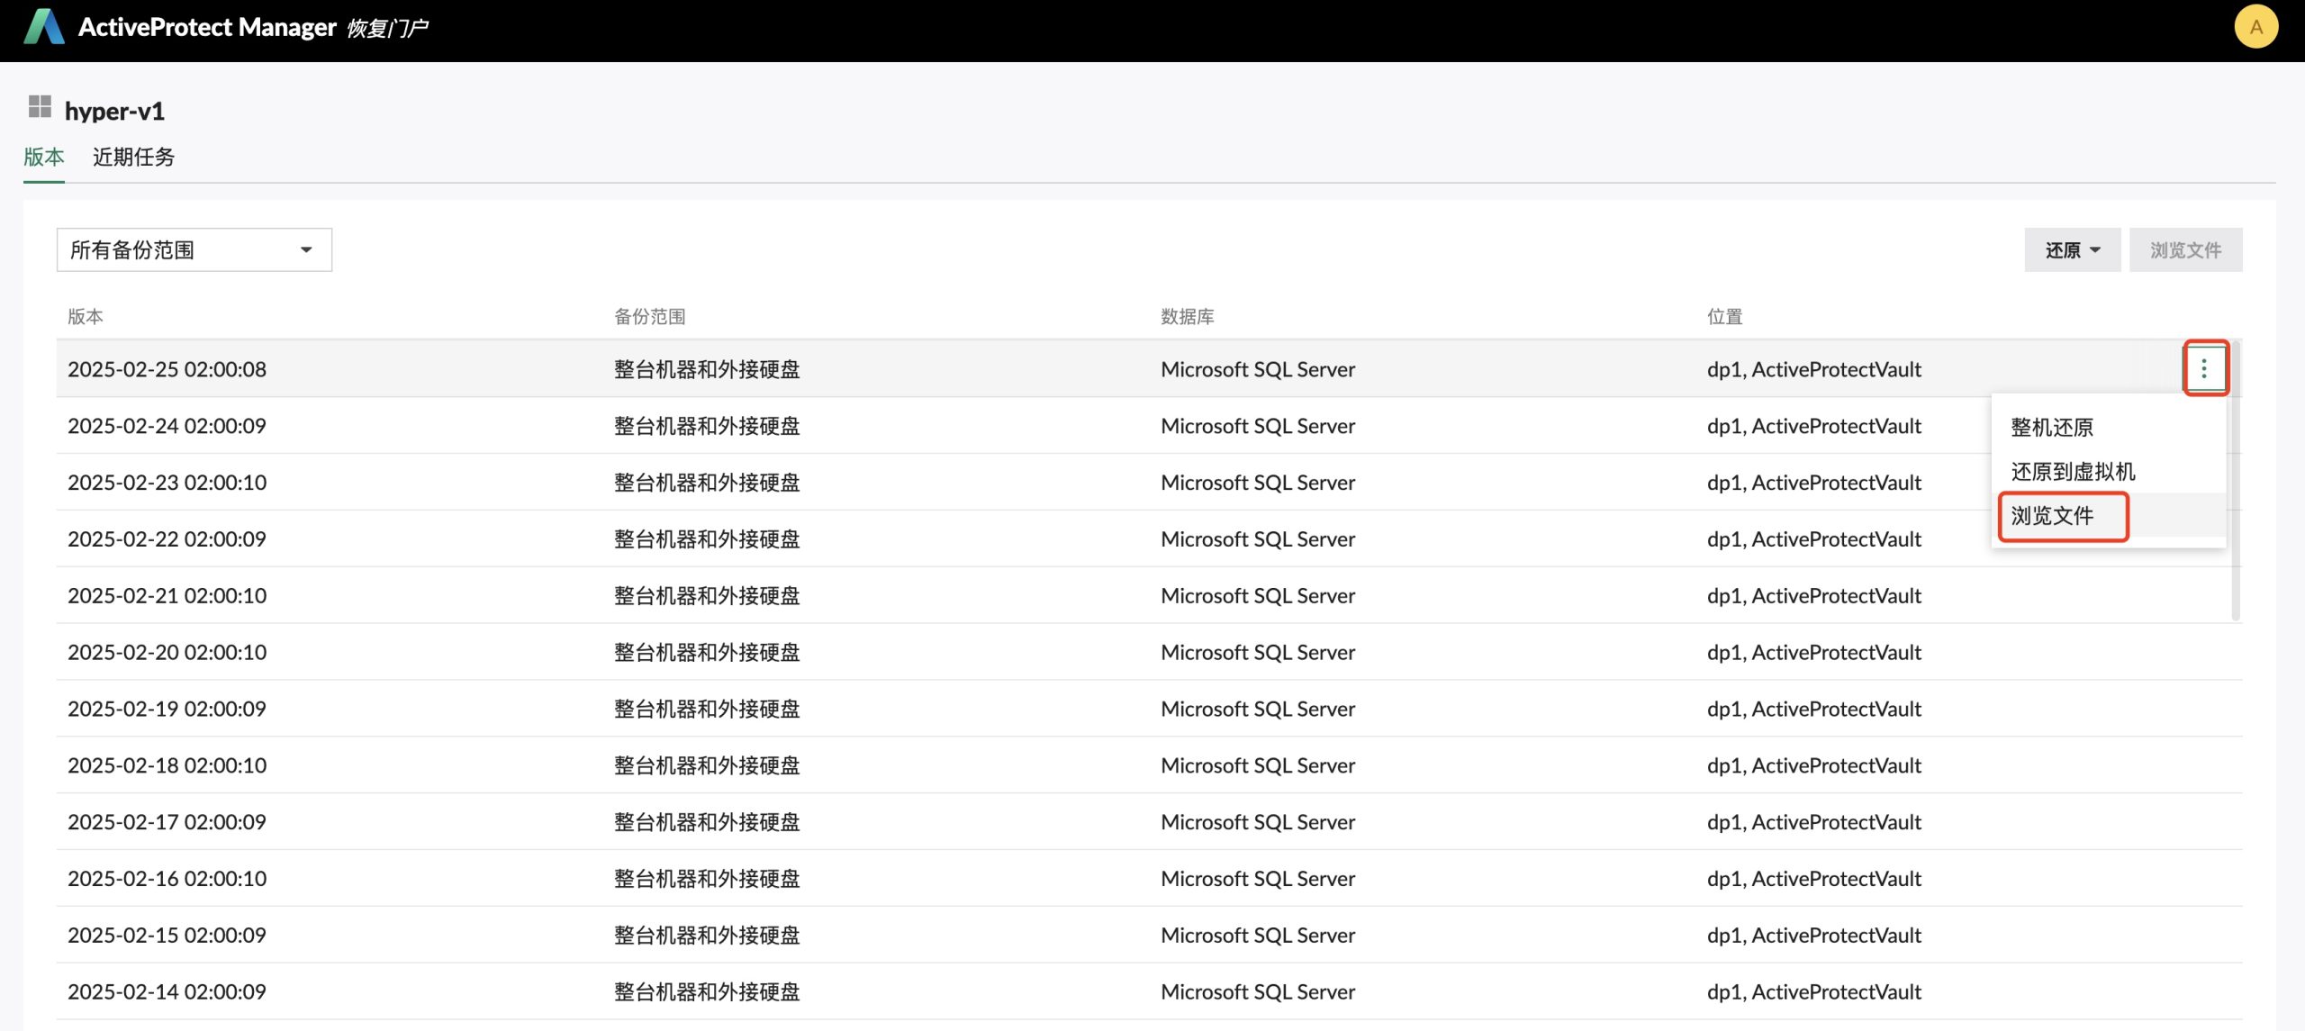Click the 版本 column header
This screenshot has height=1031, width=2305.
tap(86, 316)
